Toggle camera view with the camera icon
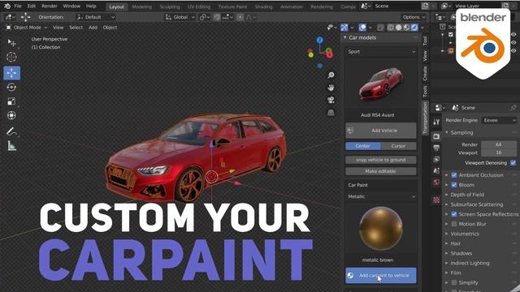This screenshot has height=292, width=520. (x=331, y=100)
